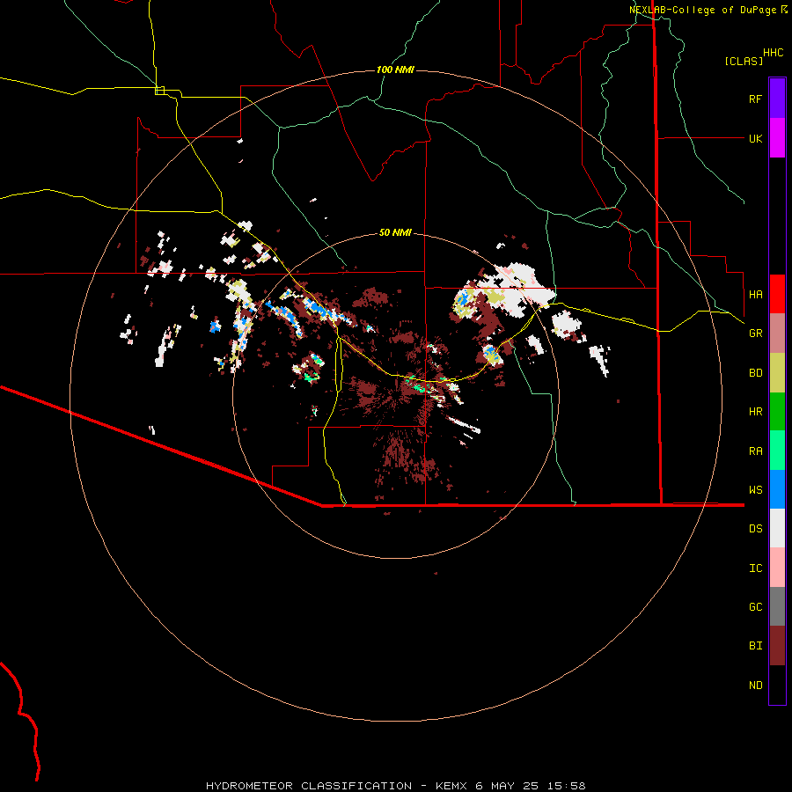Click the HHC product code label
Image resolution: width=792 pixels, height=792 pixels.
pyautogui.click(x=773, y=53)
